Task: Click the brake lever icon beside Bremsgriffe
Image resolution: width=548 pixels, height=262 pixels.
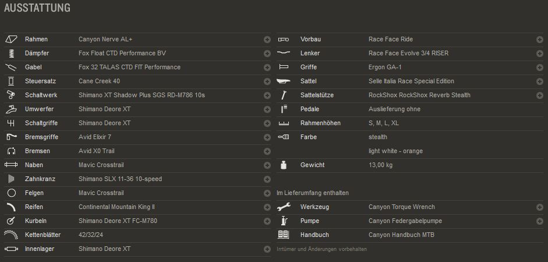Action: click(x=11, y=137)
